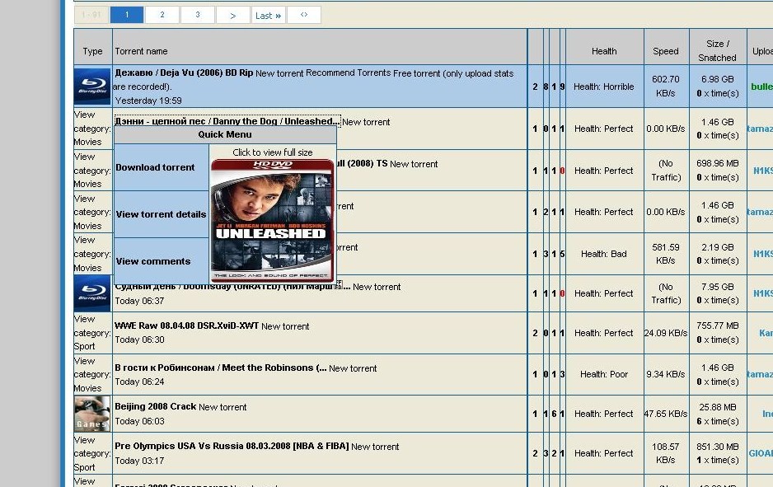Click the 2.19 GB size value
Screen dimensions: 773x487
(717, 247)
